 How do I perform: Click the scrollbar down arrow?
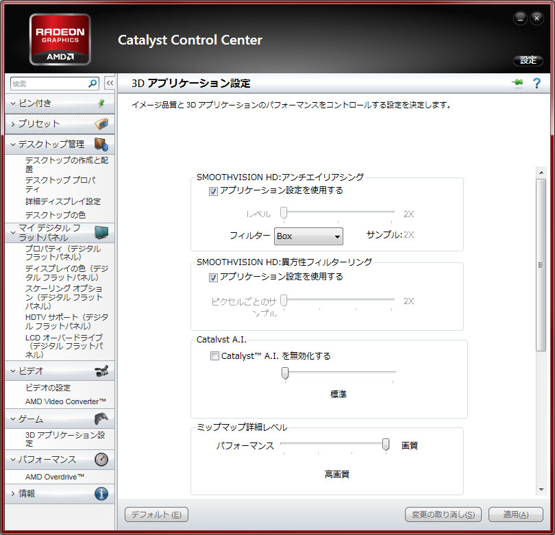541,490
